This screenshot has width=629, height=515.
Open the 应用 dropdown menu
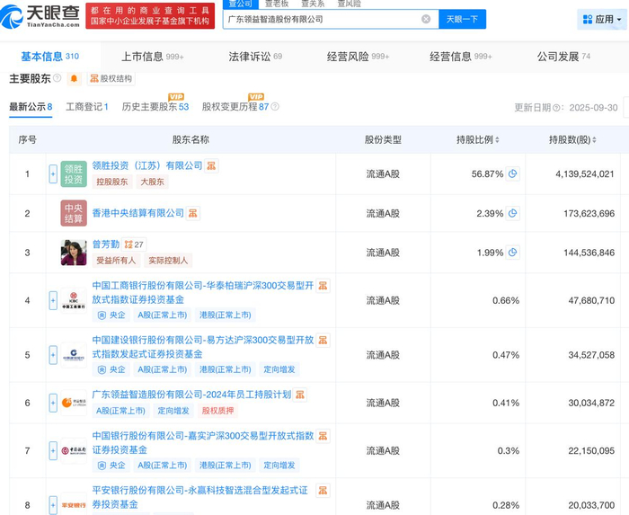coord(600,19)
